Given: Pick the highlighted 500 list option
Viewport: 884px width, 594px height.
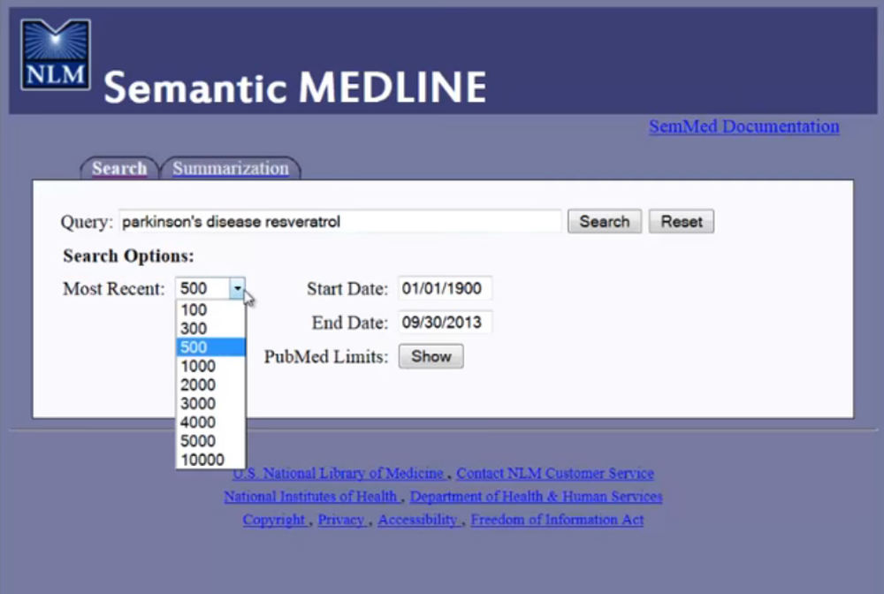Looking at the screenshot, I should click(x=211, y=346).
